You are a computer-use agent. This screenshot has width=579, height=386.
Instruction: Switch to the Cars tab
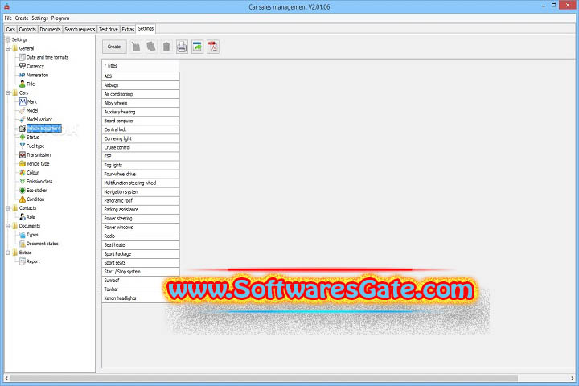(10, 29)
